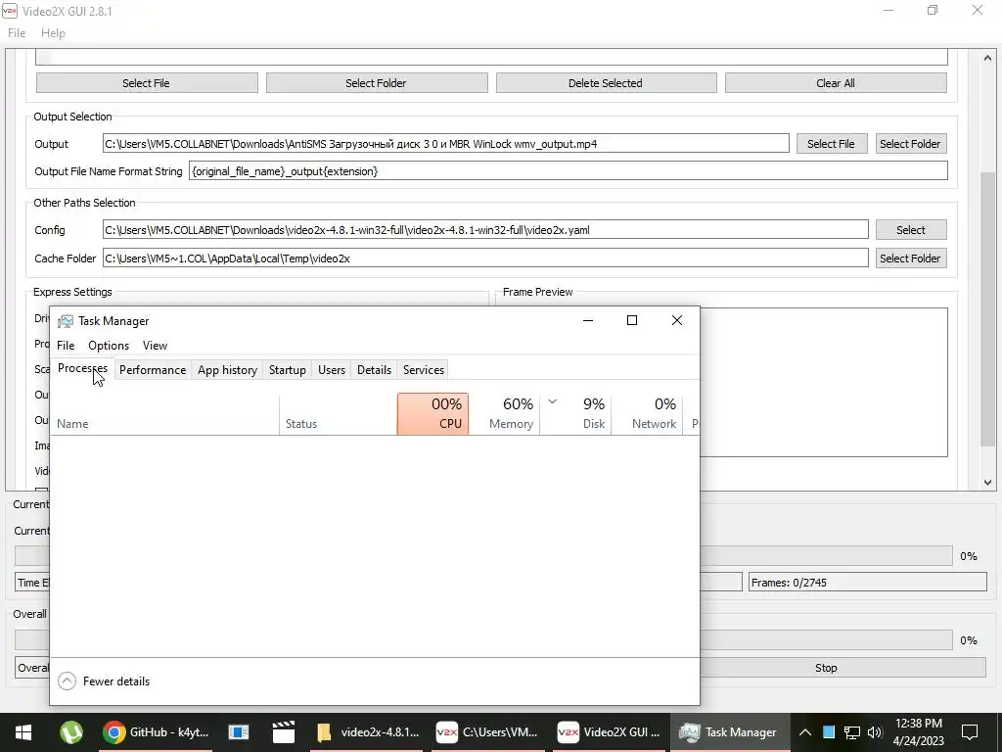Collapse Task Manager with Fewer details chevron
The image size is (1002, 752).
click(68, 681)
